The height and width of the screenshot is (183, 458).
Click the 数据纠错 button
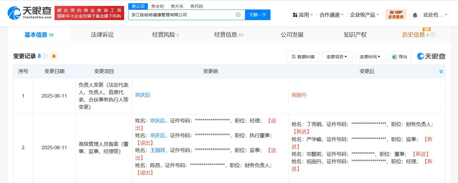(x=303, y=57)
